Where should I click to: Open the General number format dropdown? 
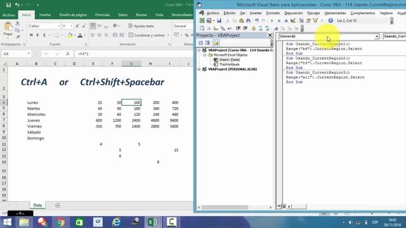coord(183,26)
